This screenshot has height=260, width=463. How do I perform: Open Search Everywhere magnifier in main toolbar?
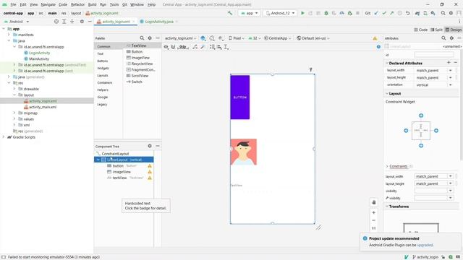443,13
